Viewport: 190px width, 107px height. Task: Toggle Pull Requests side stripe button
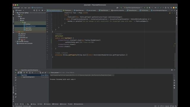click(x=13, y=29)
